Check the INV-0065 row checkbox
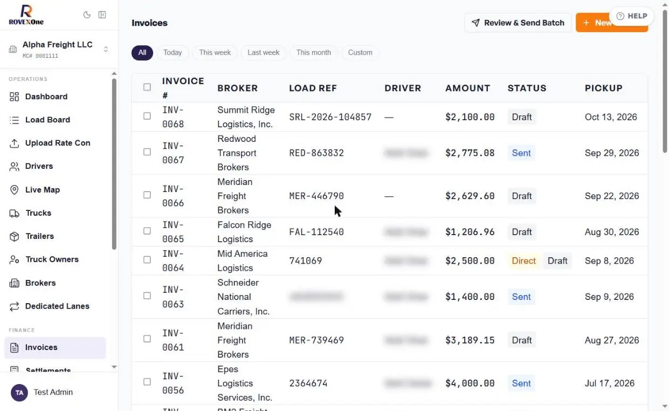The image size is (669, 411). (x=147, y=231)
